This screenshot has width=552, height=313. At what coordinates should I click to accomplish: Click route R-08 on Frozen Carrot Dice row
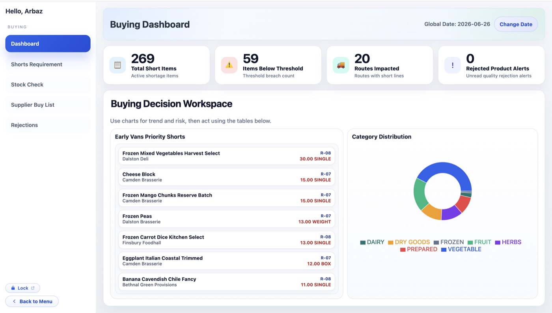pyautogui.click(x=326, y=237)
